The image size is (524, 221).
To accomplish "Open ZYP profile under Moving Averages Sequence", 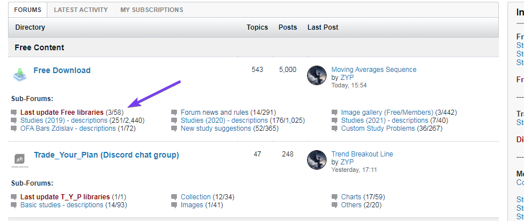I will click(347, 78).
